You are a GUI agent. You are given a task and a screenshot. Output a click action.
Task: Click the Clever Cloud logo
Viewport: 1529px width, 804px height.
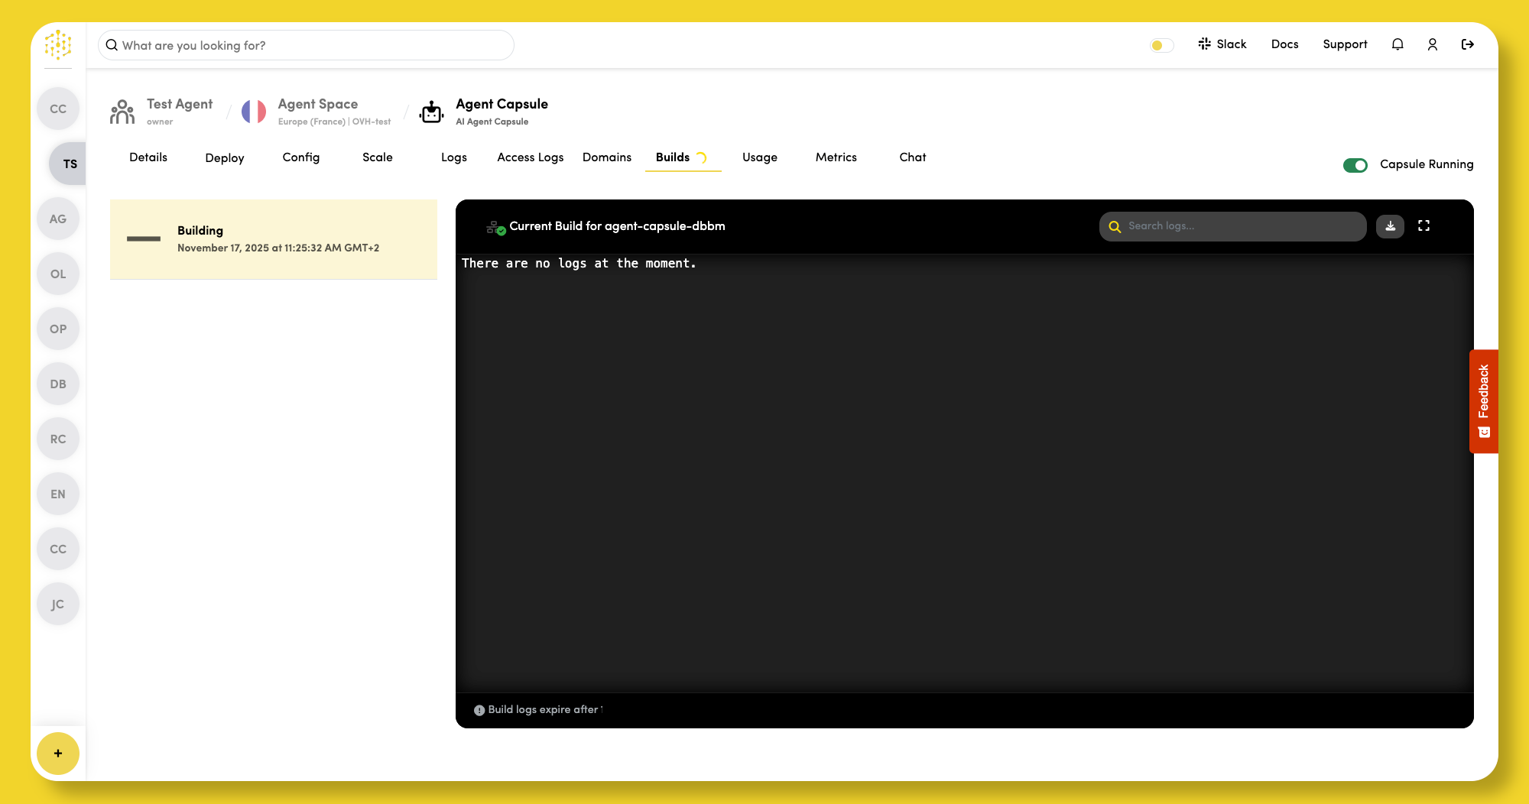click(57, 45)
